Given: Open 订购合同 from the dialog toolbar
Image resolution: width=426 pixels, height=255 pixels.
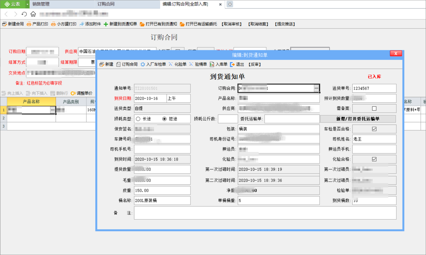Looking at the screenshot, I should [127, 64].
